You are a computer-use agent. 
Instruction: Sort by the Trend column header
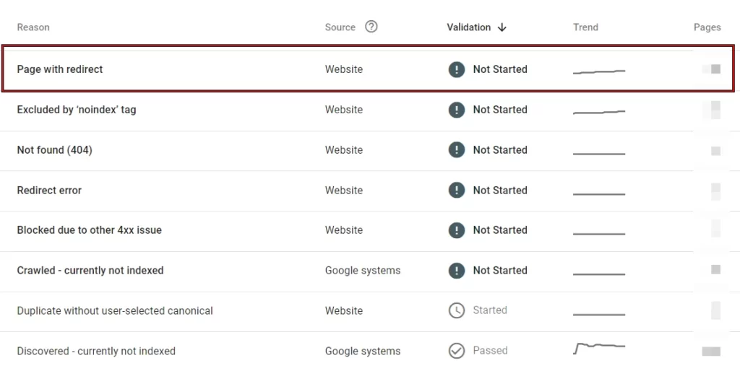tap(585, 27)
